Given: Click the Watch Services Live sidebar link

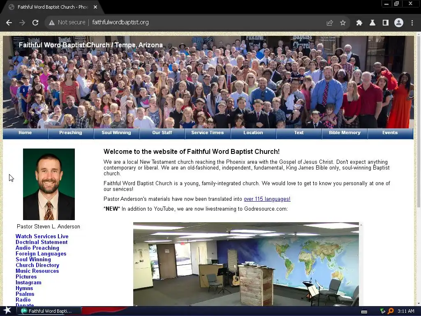Looking at the screenshot, I should tap(42, 237).
